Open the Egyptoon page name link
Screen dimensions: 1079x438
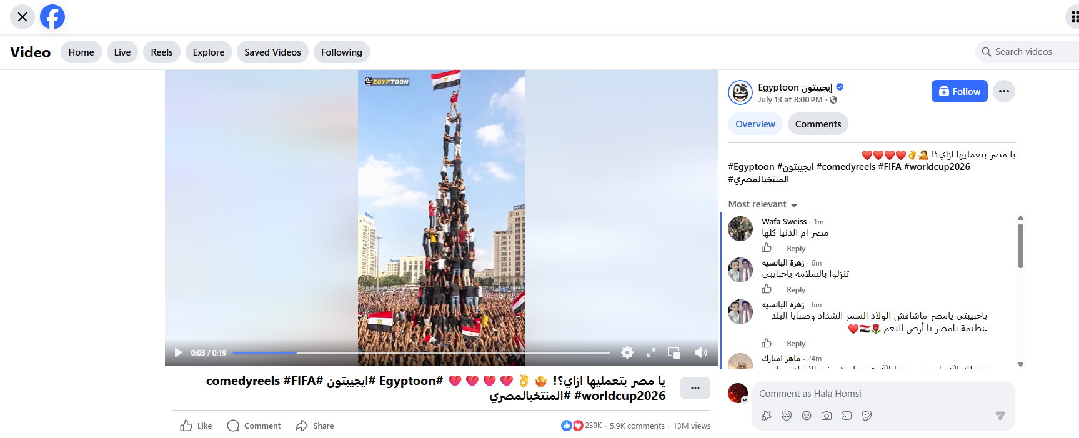coord(795,87)
